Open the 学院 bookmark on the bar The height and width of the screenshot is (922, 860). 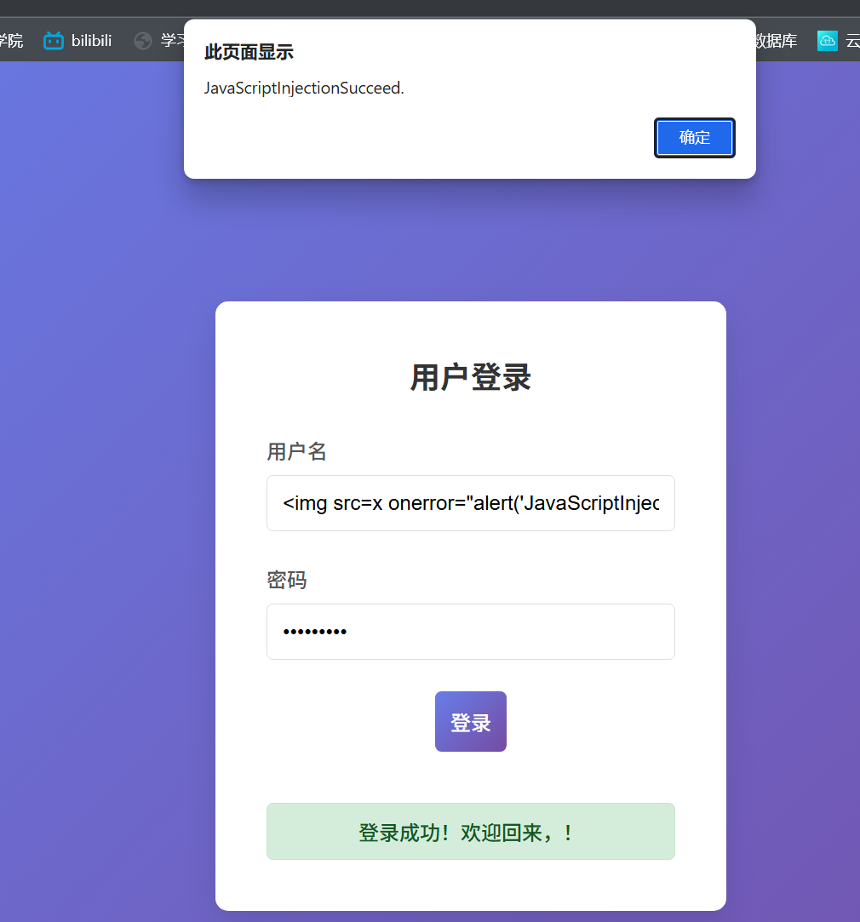11,41
